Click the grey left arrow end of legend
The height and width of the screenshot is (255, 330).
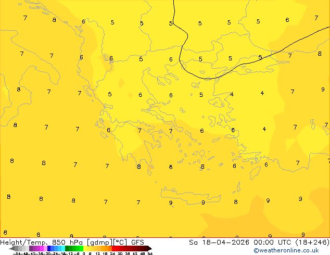point(11,249)
